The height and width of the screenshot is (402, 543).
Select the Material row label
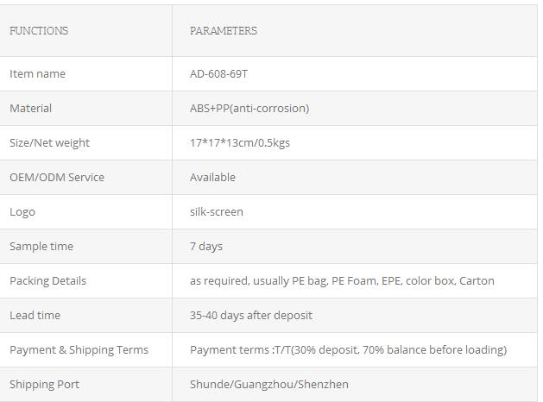point(30,109)
